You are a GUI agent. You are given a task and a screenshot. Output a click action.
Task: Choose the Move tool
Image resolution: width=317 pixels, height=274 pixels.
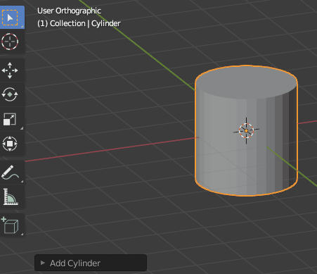point(10,70)
